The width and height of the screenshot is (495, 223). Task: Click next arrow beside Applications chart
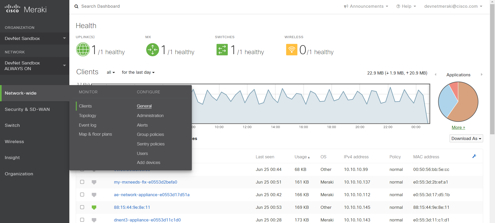[481, 75]
